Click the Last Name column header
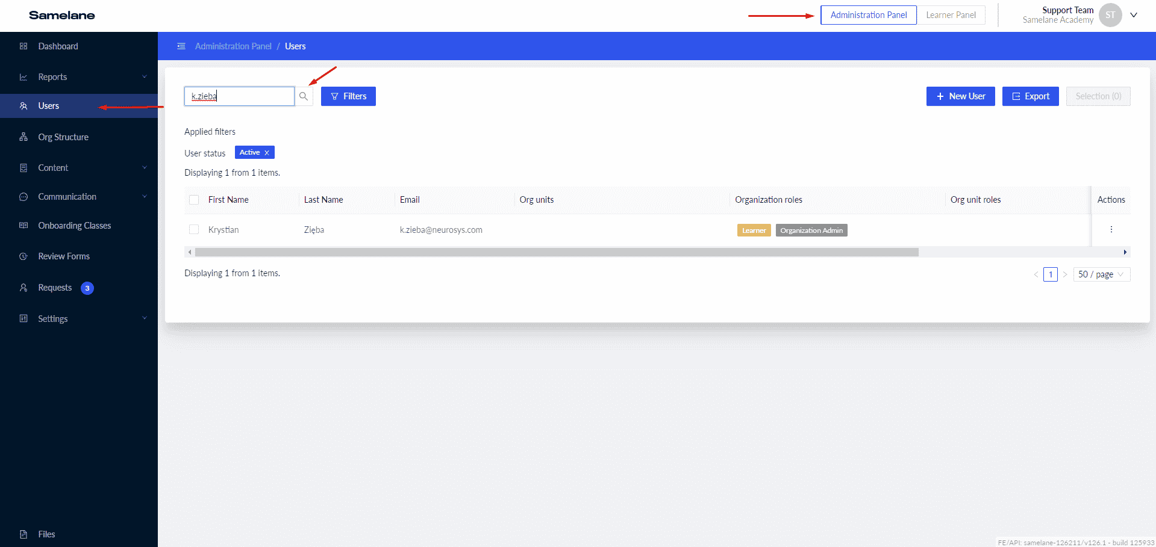Image resolution: width=1156 pixels, height=547 pixels. tap(323, 200)
